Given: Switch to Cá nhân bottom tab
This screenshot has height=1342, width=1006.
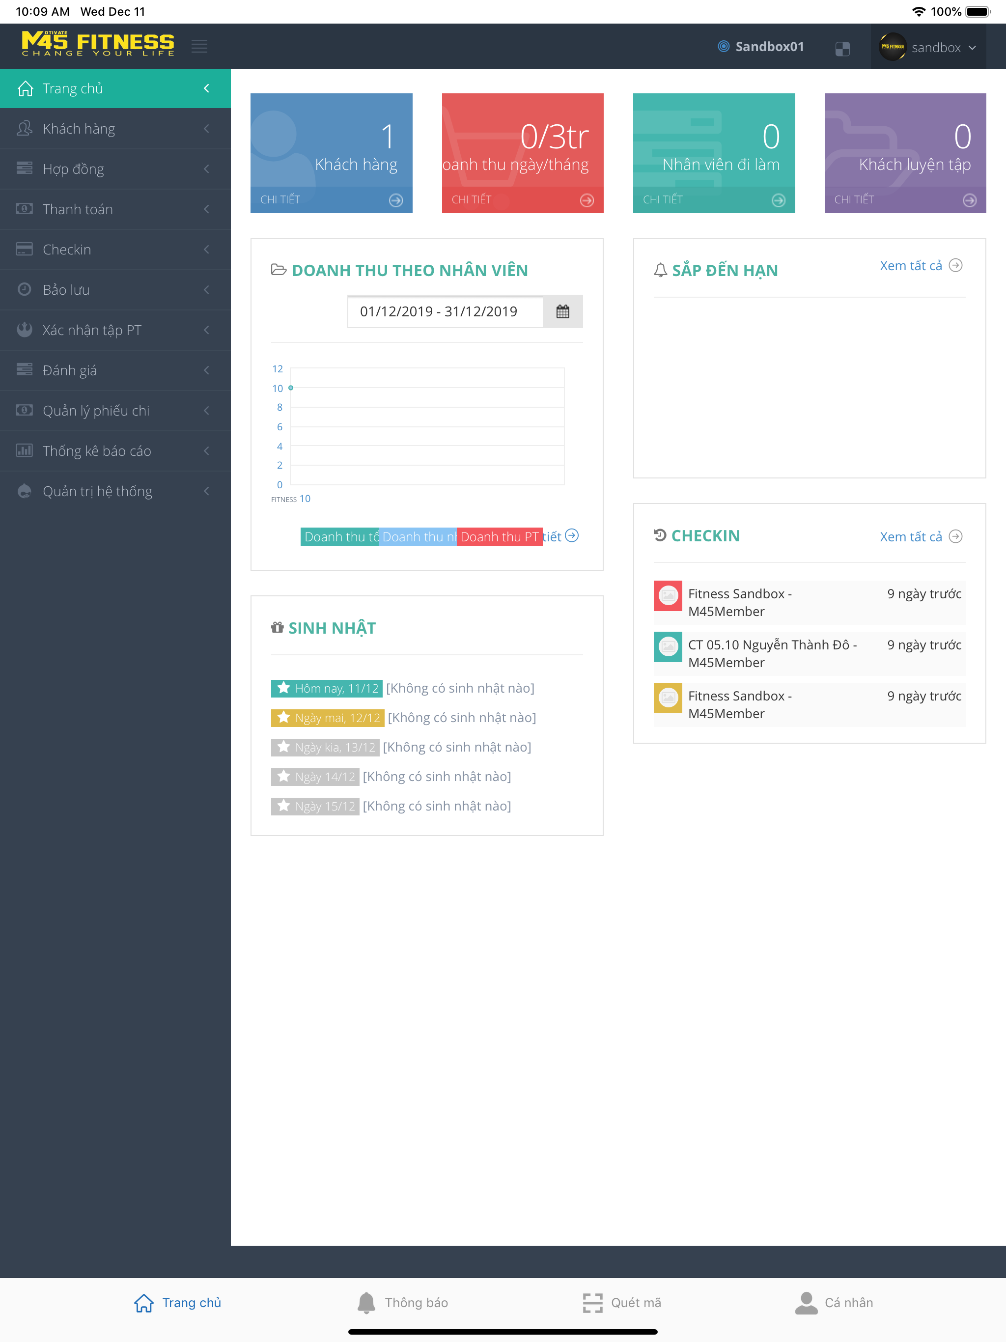Looking at the screenshot, I should pyautogui.click(x=834, y=1303).
